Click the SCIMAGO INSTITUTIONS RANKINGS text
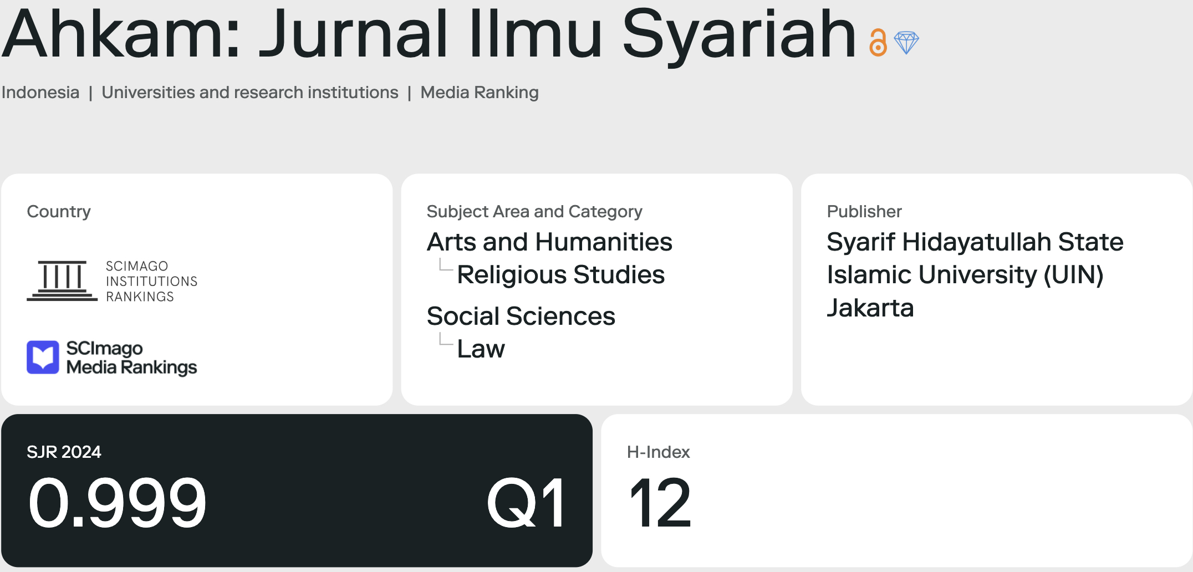The image size is (1193, 572). [x=151, y=281]
